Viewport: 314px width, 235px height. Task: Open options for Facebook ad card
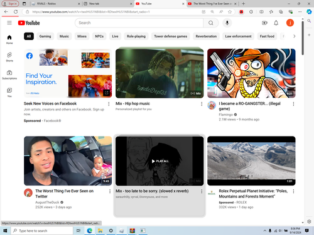(109, 104)
